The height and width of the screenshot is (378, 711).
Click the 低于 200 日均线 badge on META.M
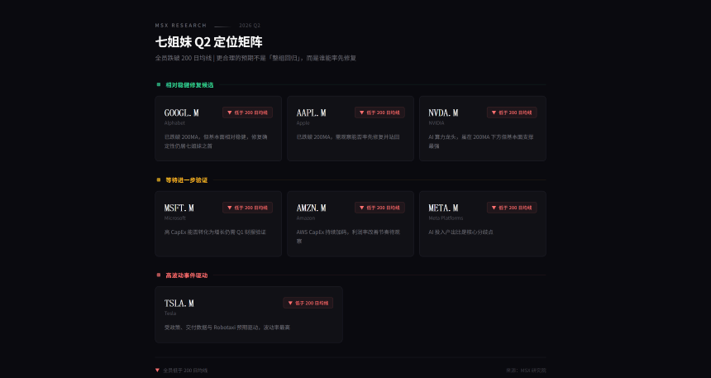point(512,208)
